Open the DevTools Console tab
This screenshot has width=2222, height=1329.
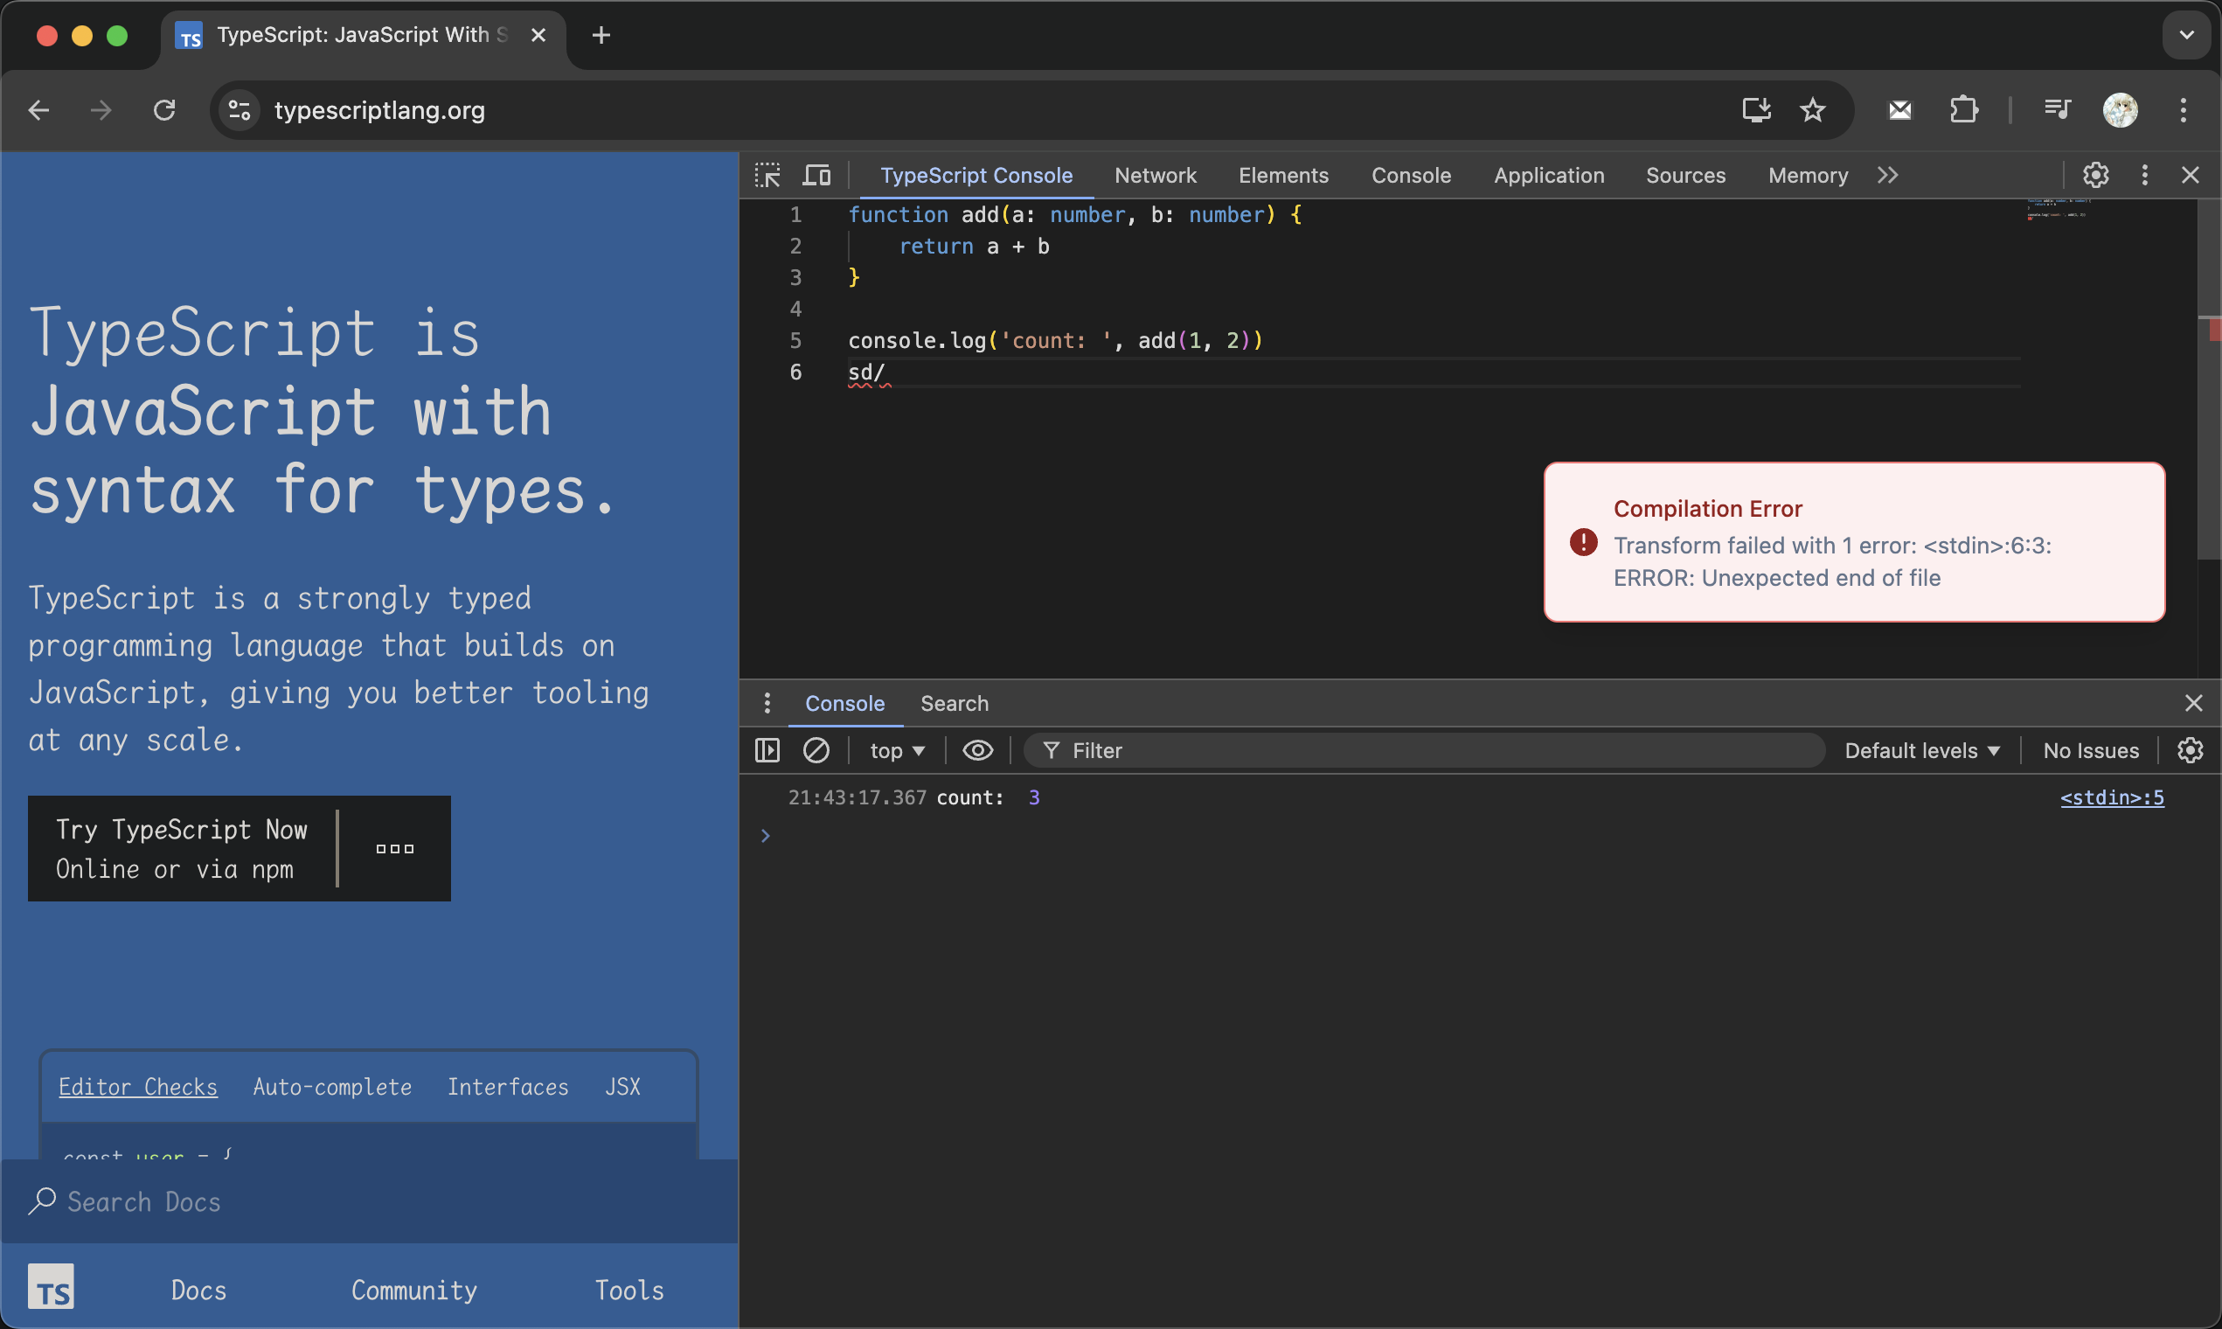(x=1411, y=176)
